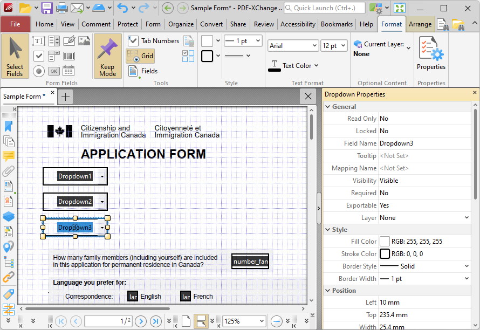Image resolution: width=480 pixels, height=330 pixels.
Task: Choose the List Box field tool
Action: click(x=54, y=41)
